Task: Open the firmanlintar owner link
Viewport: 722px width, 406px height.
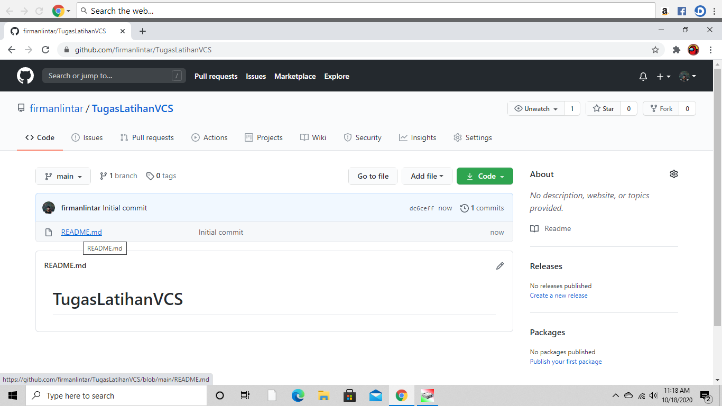Action: (57, 108)
